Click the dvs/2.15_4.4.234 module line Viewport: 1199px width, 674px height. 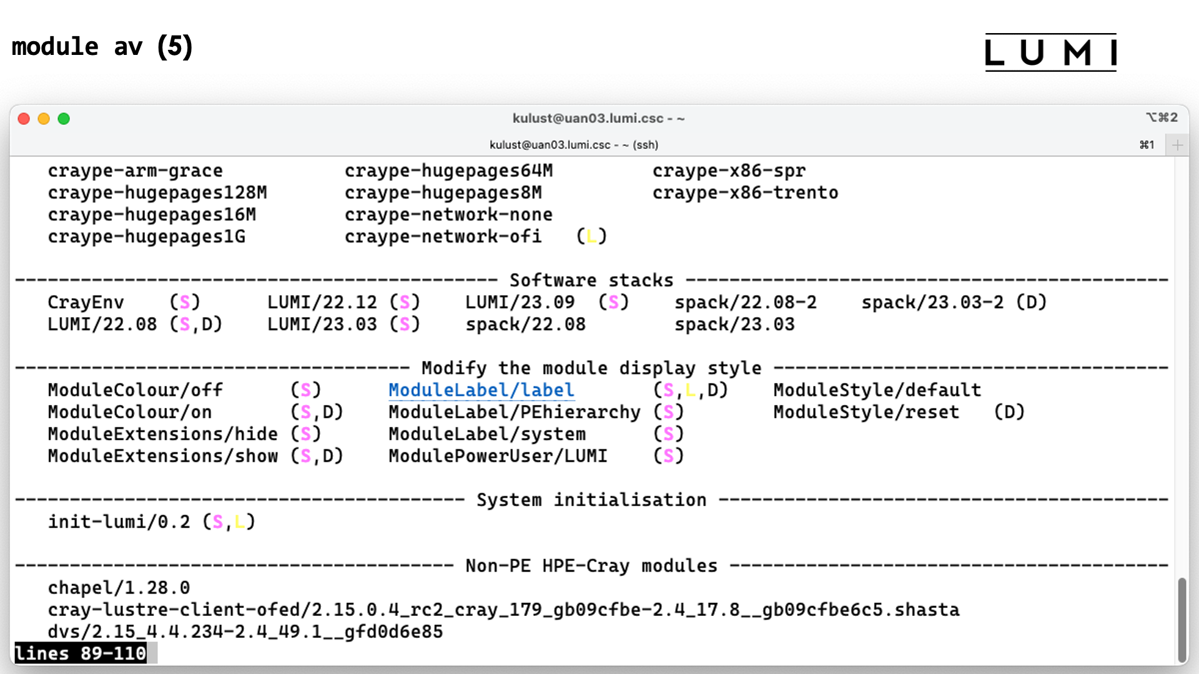(x=245, y=632)
